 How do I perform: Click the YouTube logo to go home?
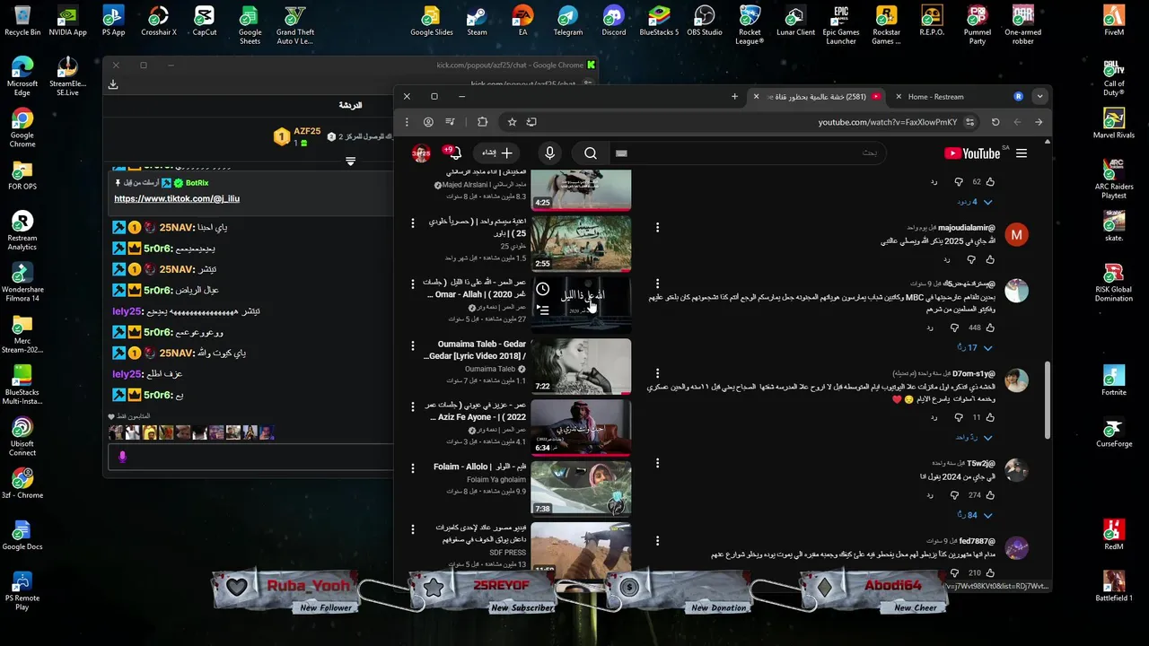pos(972,153)
